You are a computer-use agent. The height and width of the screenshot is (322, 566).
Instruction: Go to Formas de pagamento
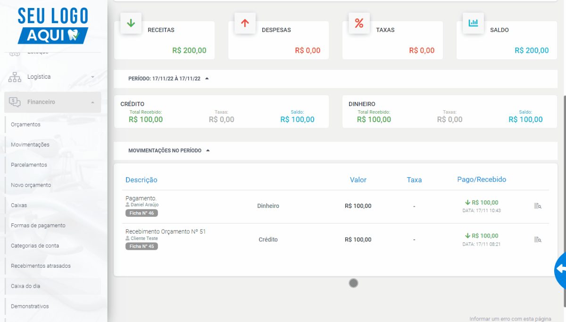click(x=38, y=225)
